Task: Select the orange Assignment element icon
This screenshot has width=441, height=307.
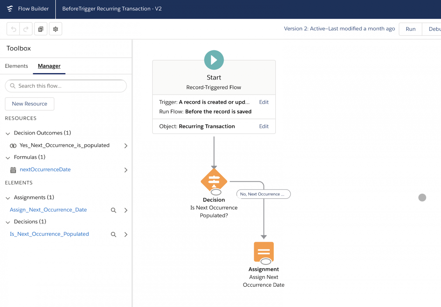Action: click(264, 252)
